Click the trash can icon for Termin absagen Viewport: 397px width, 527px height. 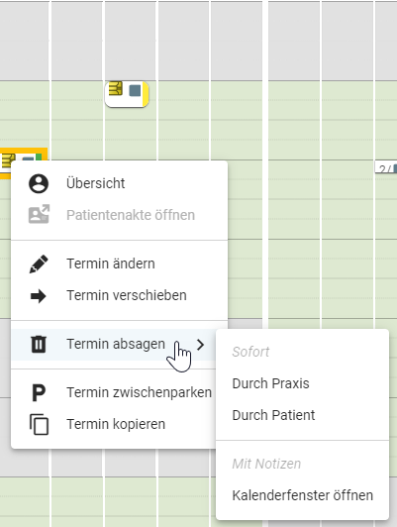(x=39, y=344)
